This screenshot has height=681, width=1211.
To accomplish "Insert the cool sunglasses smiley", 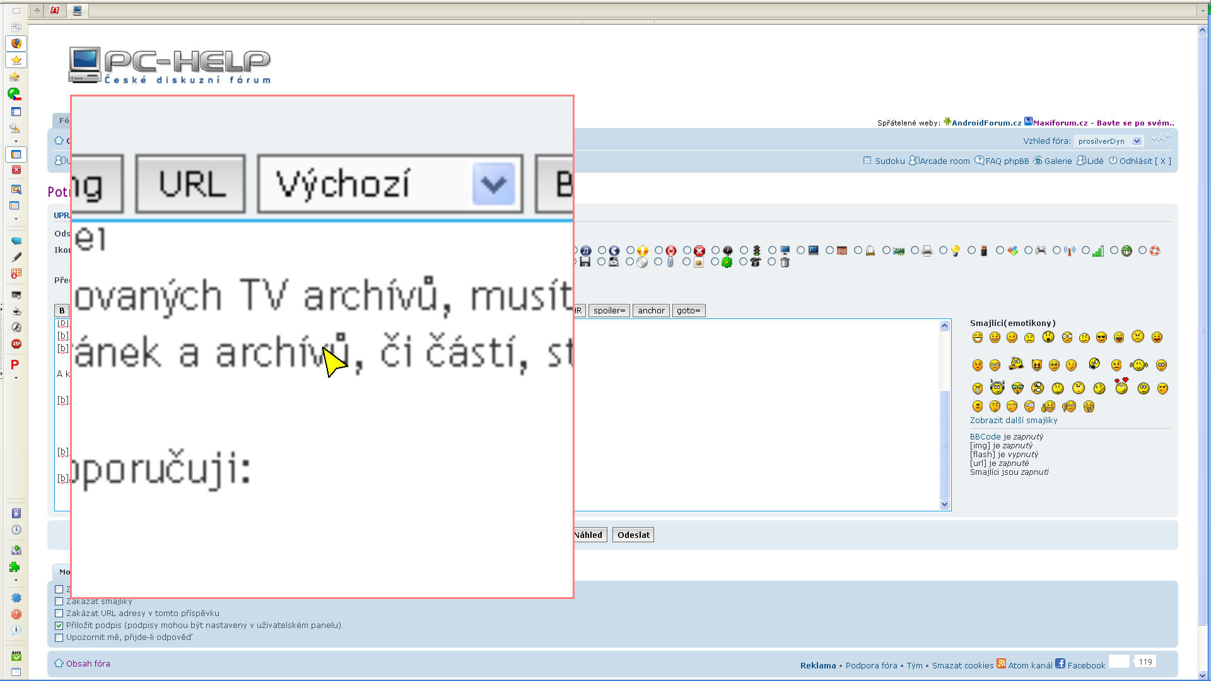I will [x=1101, y=337].
